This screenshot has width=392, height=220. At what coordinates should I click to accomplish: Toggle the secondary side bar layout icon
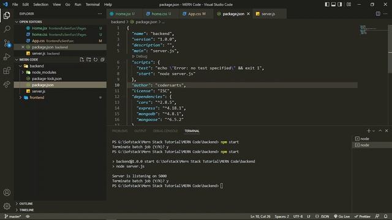340,4
